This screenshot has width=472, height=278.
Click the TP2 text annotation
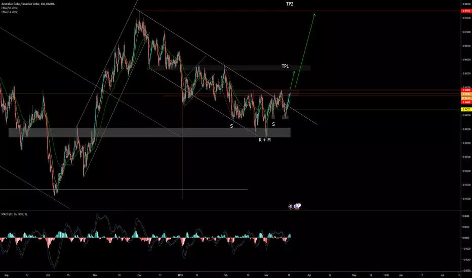coord(290,4)
